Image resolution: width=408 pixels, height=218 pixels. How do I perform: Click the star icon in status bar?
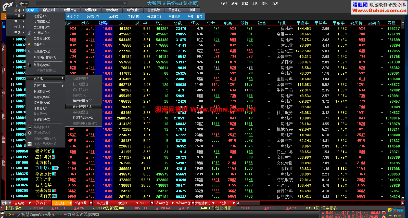14,215
